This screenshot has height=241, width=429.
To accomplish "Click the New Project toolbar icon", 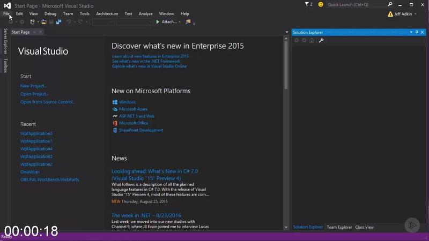I will (x=32, y=22).
